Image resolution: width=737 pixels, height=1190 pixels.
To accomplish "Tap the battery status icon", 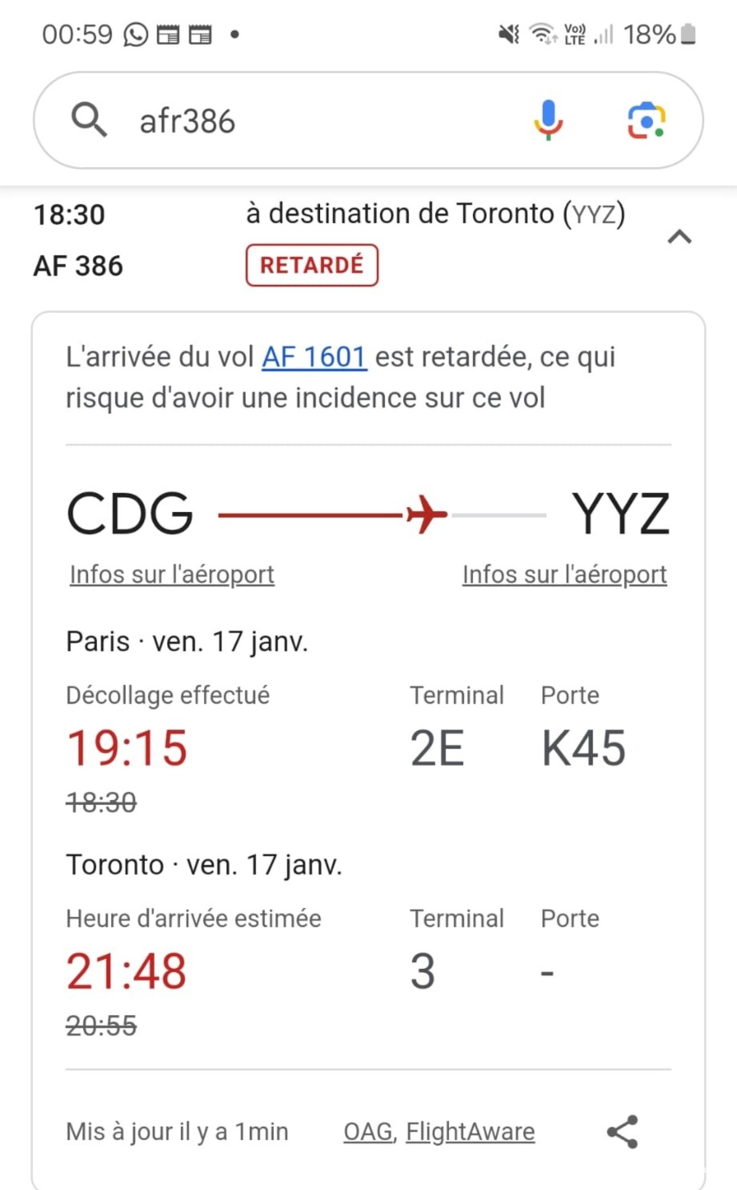I will point(688,34).
